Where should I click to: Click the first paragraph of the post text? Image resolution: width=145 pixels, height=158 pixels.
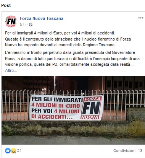(x=68, y=39)
